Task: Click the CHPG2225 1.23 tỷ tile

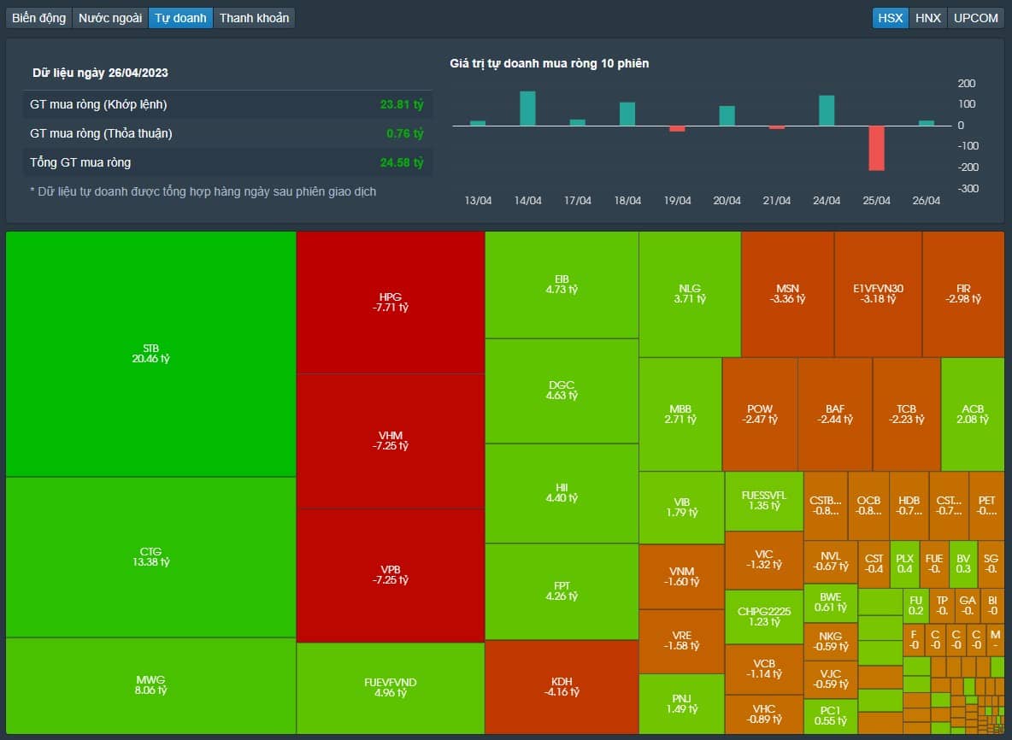Action: 764,616
